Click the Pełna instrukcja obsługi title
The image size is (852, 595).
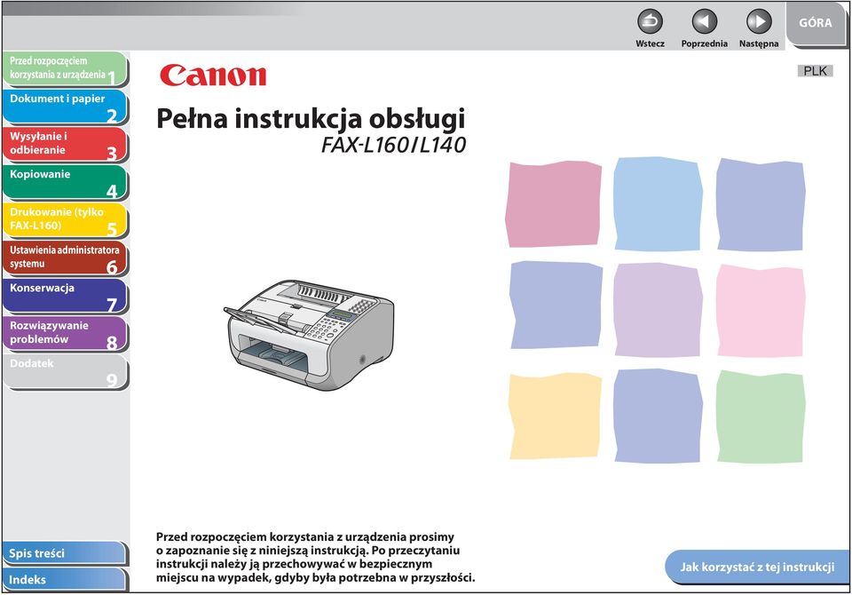click(311, 119)
